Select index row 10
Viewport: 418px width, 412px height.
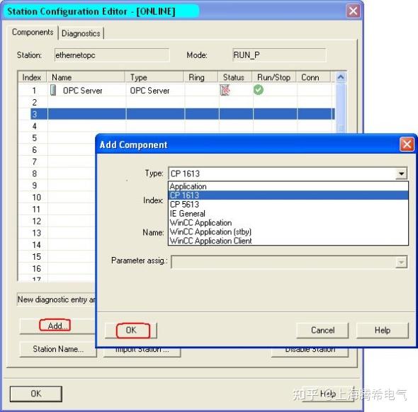(x=57, y=198)
